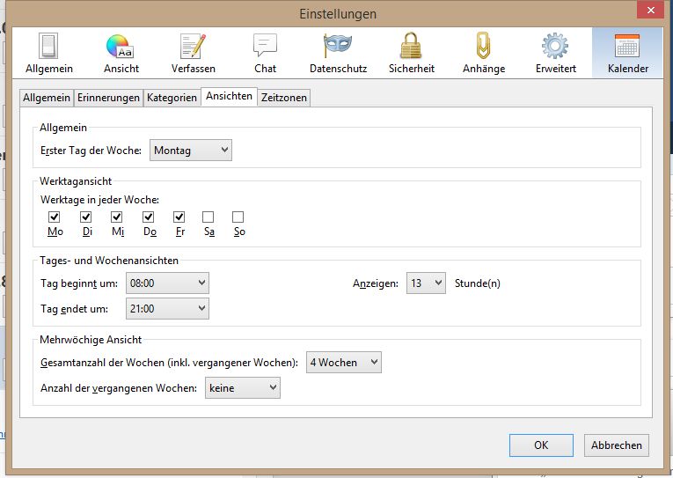Image resolution: width=673 pixels, height=478 pixels.
Task: Open Datenschutz mask icon
Action: [x=338, y=47]
